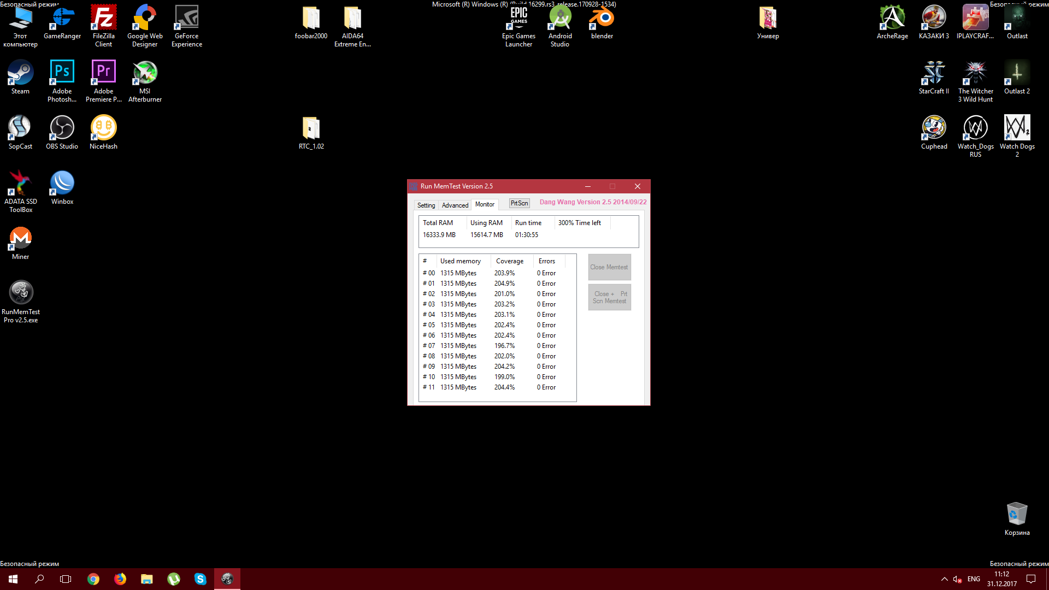Image resolution: width=1049 pixels, height=590 pixels.
Task: Select the Adobe Photoshop desktop icon
Action: (62, 73)
